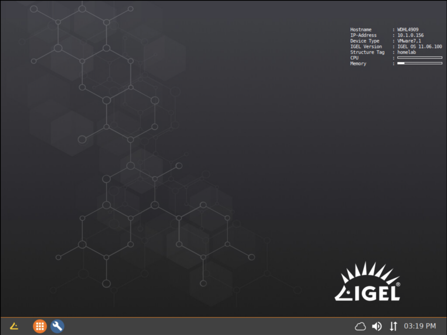Viewport: 447px width, 335px height.
Task: Click the Structure Tag value homelab
Action: (406, 52)
